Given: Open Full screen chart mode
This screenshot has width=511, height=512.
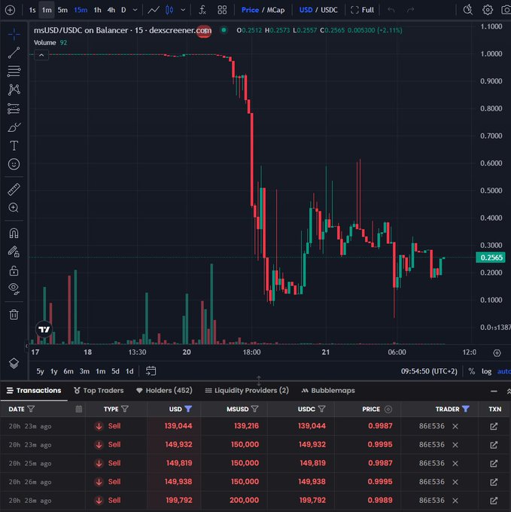Looking at the screenshot, I should (x=362, y=10).
